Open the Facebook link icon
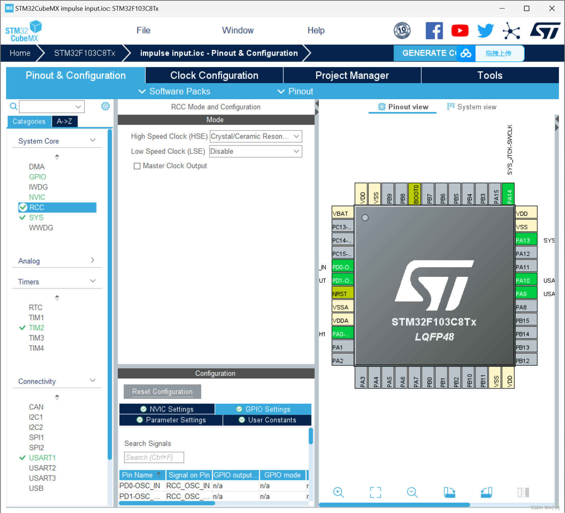 click(434, 31)
